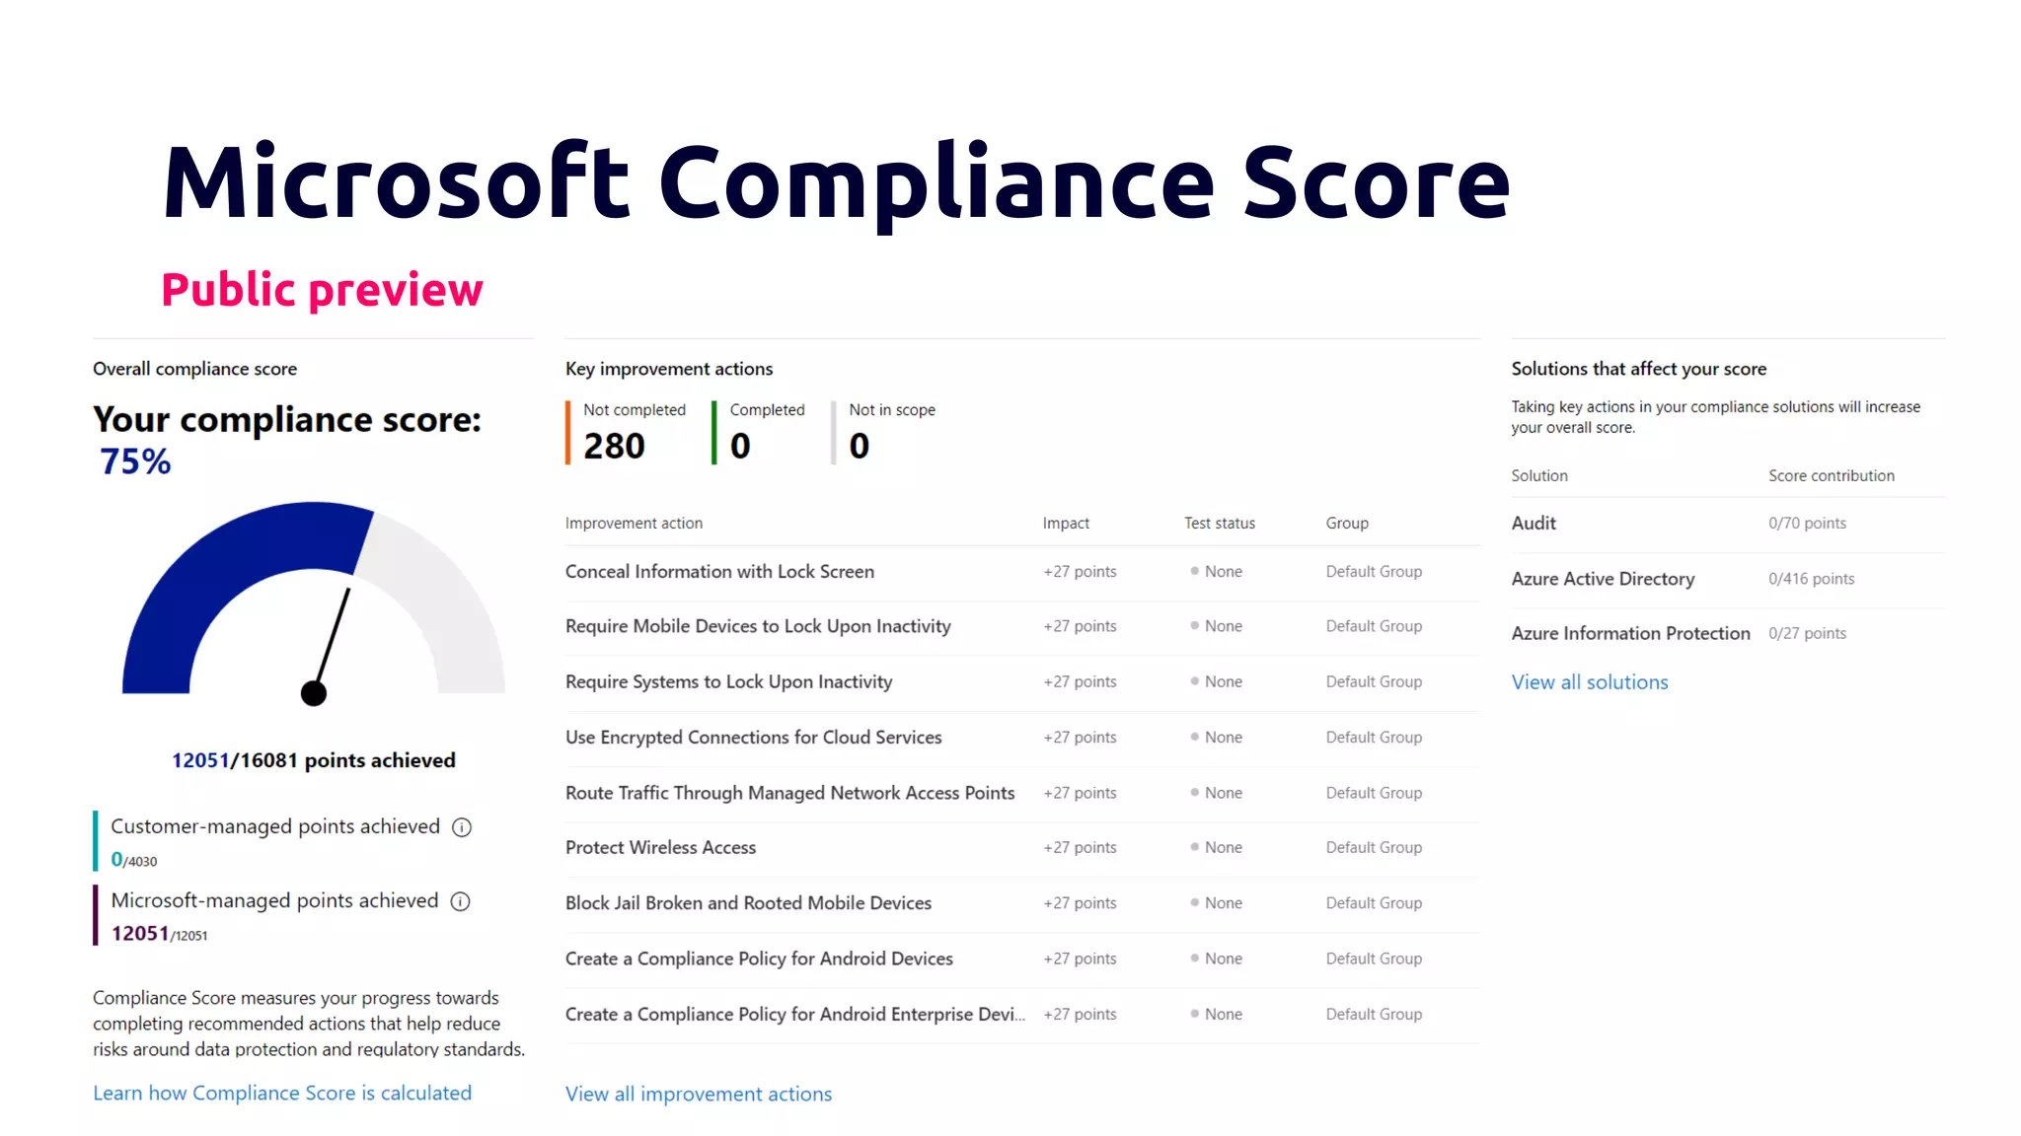The height and width of the screenshot is (1136, 2021).
Task: Click the Not completed 280 counter
Action: pos(627,432)
